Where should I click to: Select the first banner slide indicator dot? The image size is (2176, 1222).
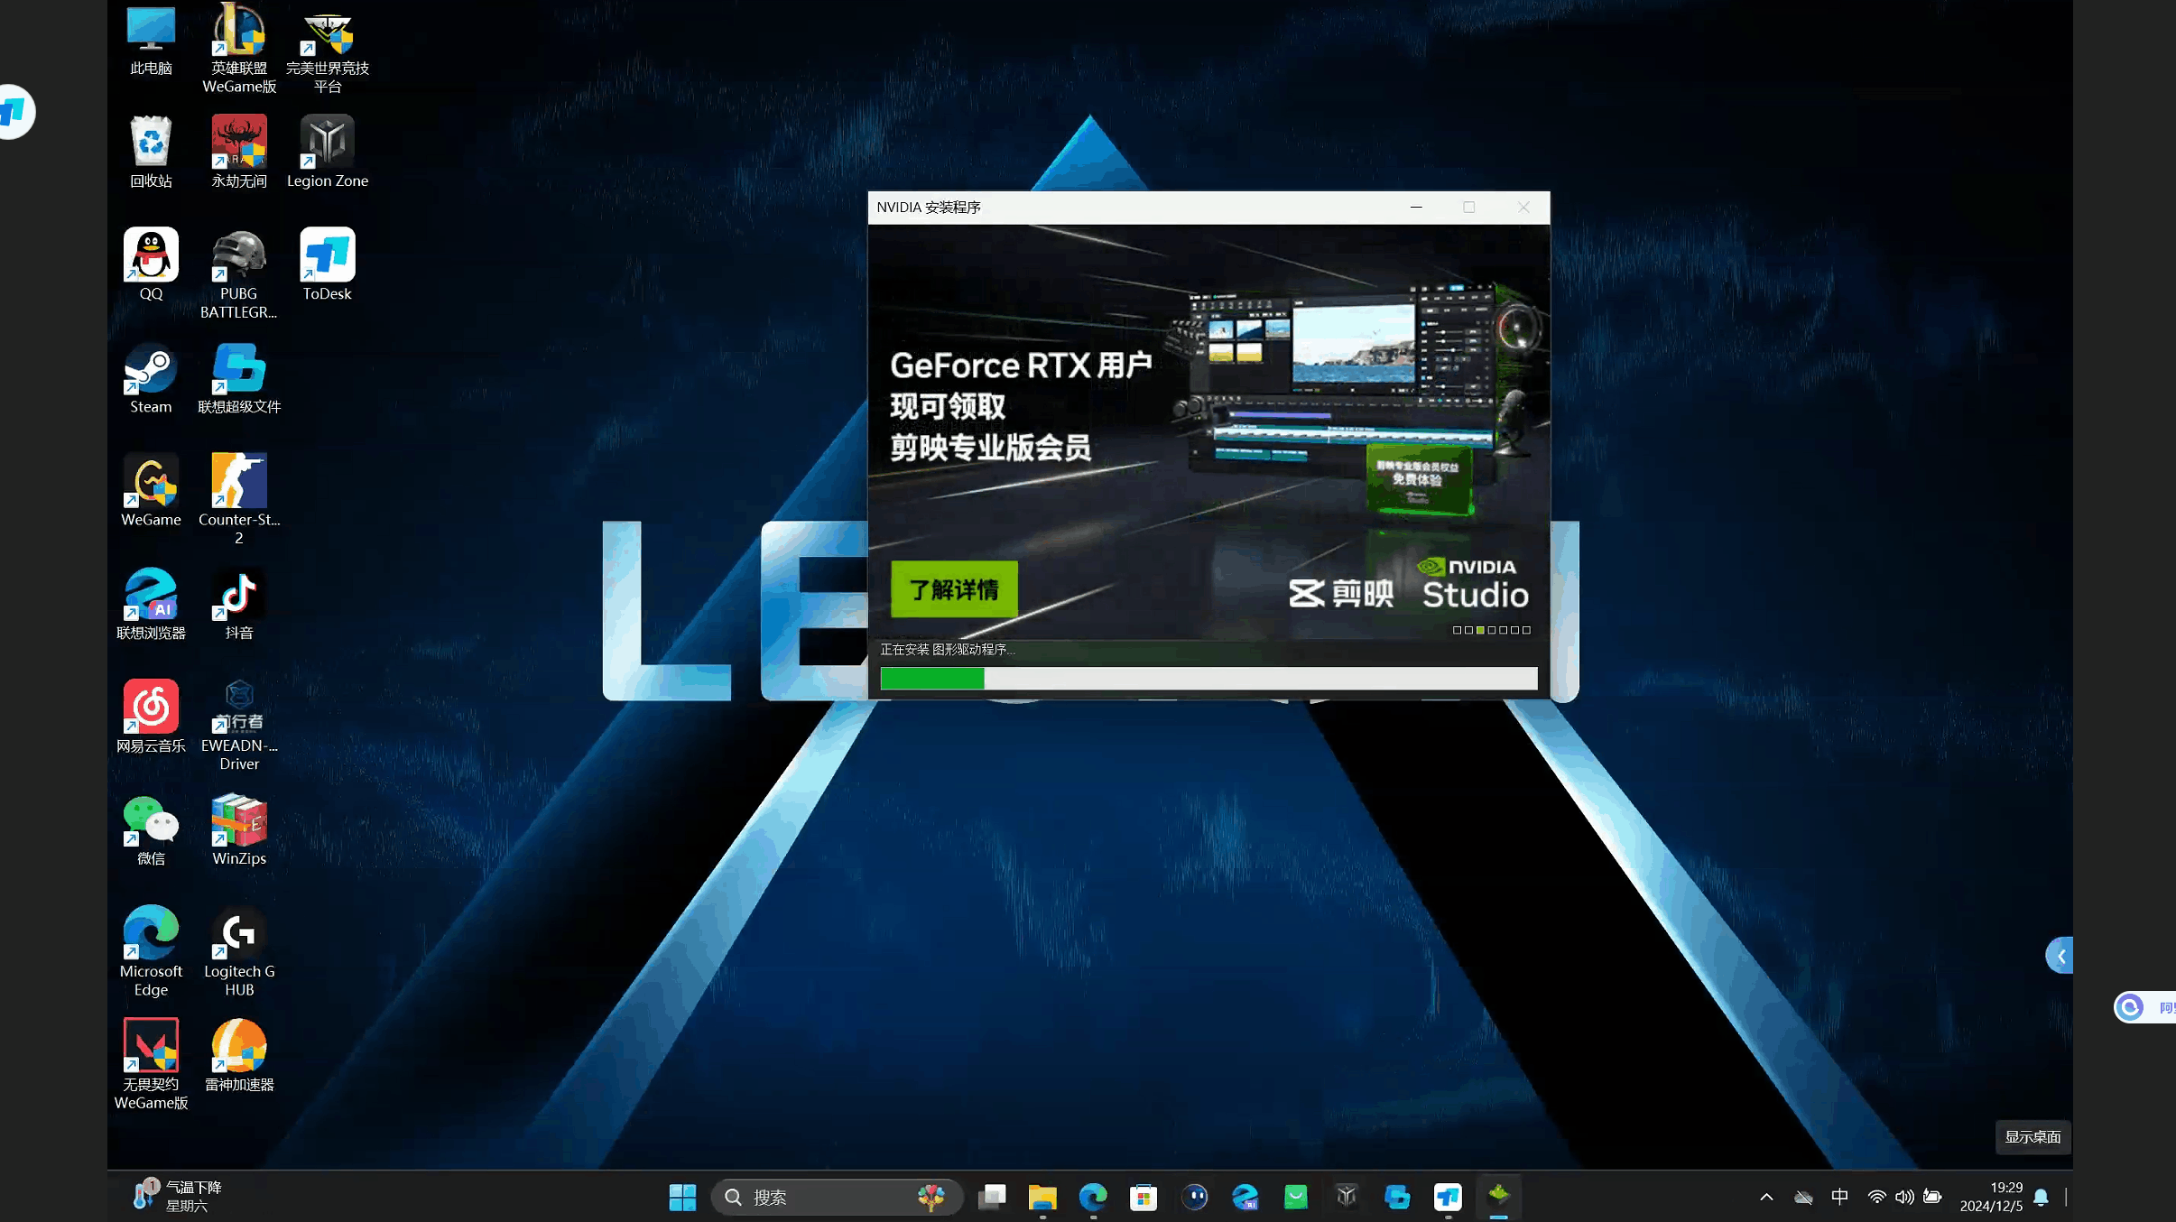pyautogui.click(x=1457, y=630)
